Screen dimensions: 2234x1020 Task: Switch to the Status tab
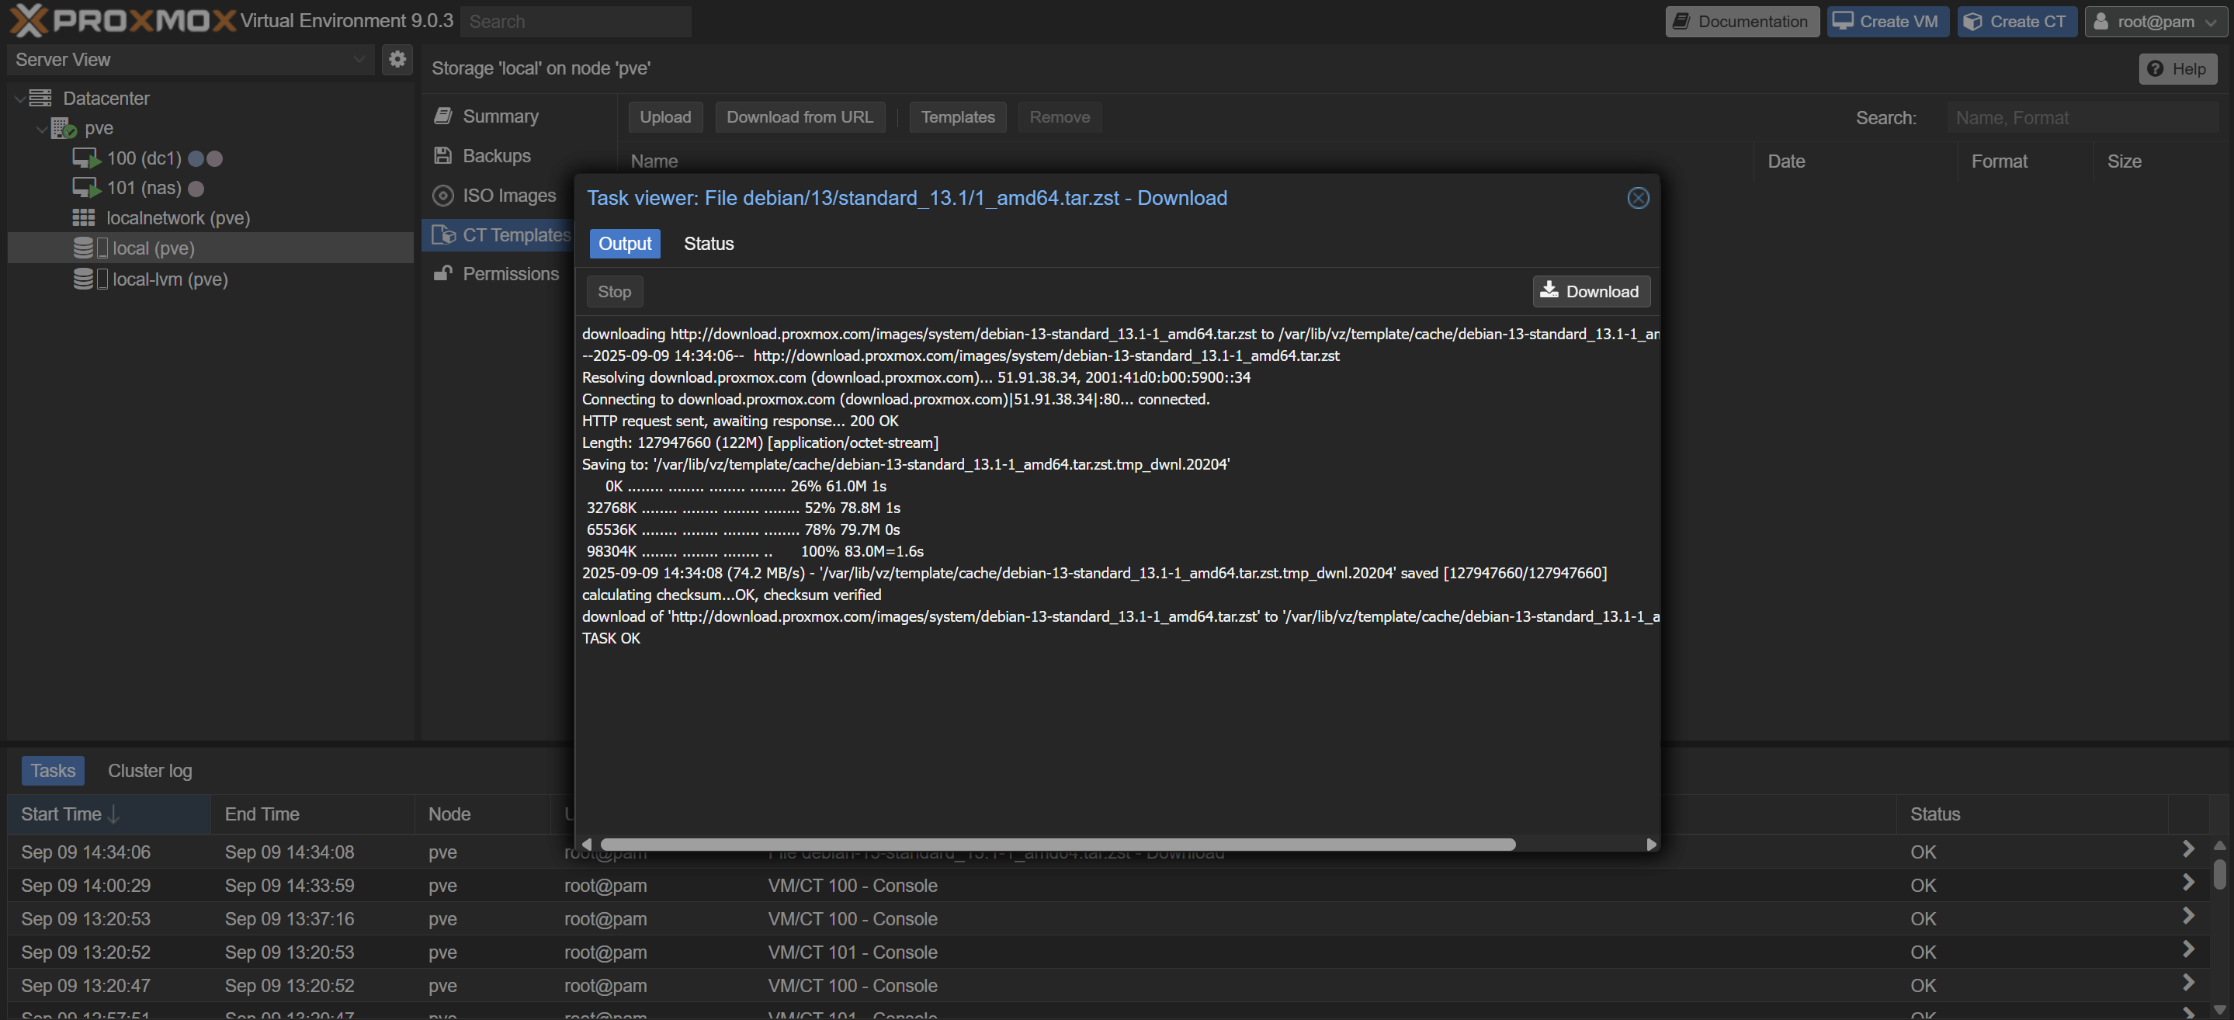(x=708, y=244)
